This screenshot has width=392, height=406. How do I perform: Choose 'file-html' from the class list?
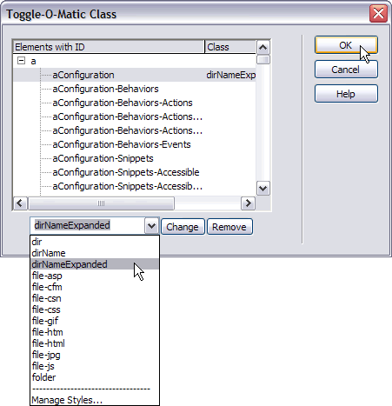[95, 343]
